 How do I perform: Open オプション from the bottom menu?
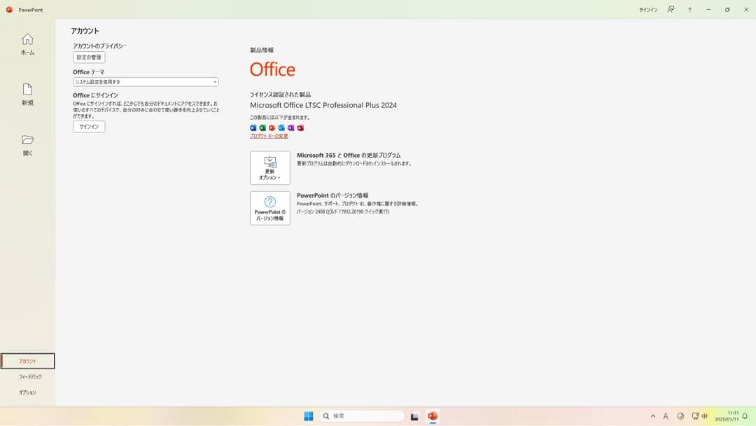pos(27,392)
